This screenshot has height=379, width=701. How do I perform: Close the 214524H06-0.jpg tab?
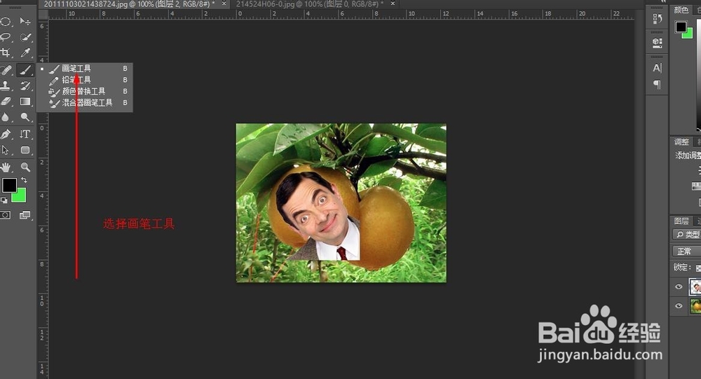coord(393,4)
